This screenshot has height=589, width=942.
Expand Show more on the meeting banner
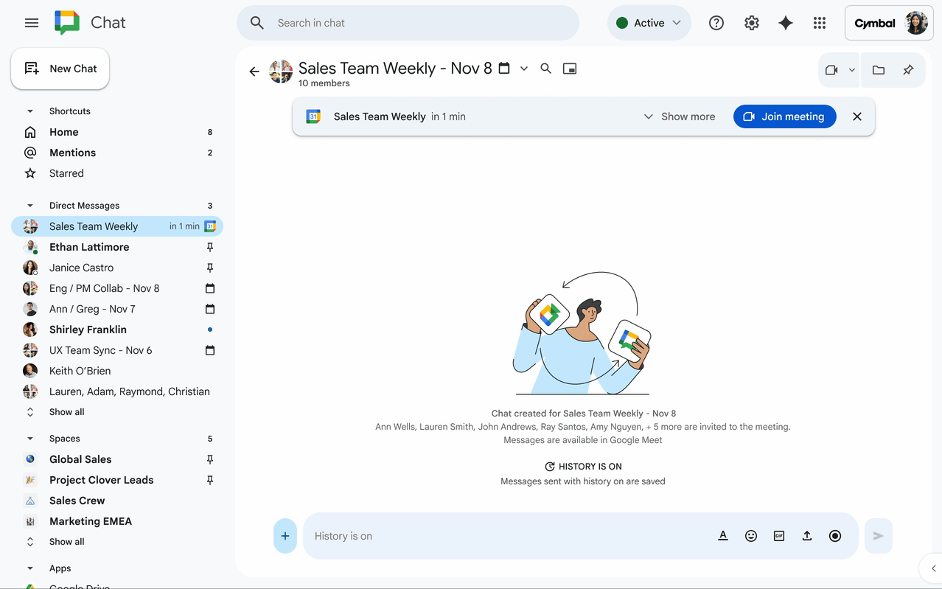click(x=679, y=116)
